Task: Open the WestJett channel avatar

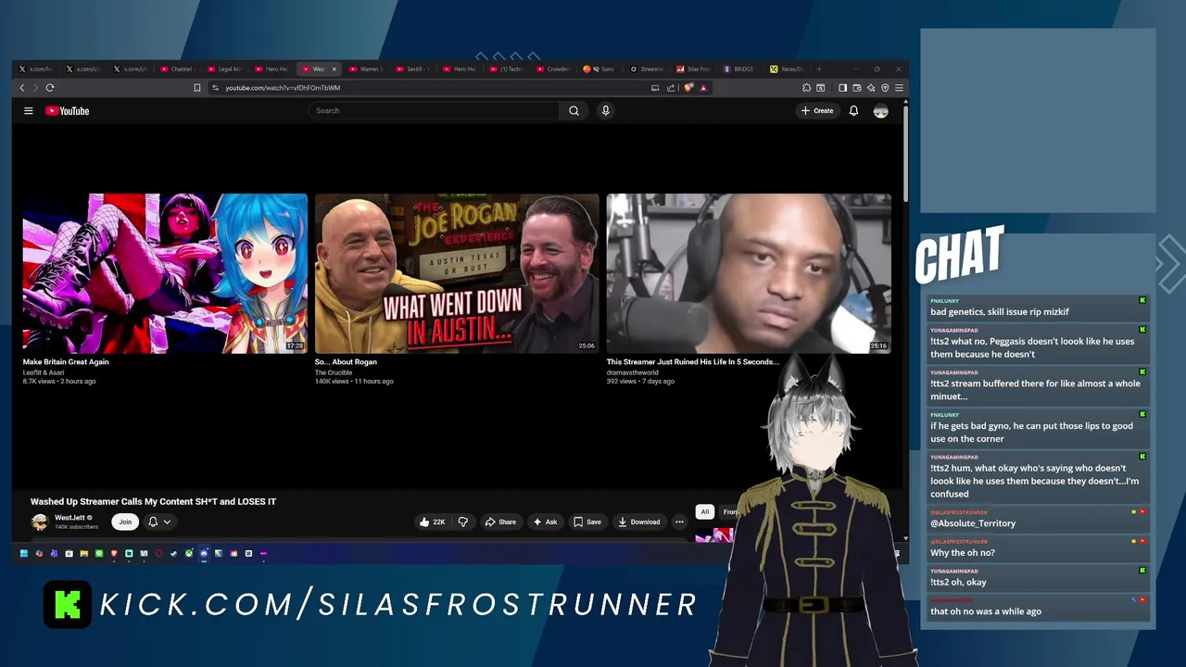Action: (x=39, y=522)
